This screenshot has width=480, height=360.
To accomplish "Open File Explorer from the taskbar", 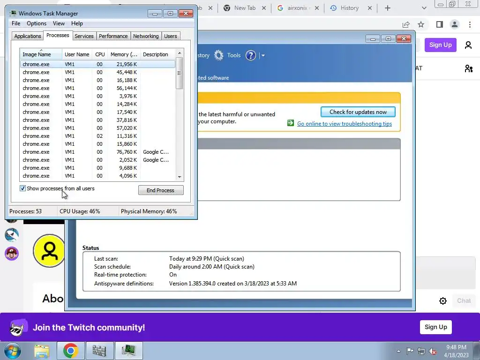I will tap(42, 351).
